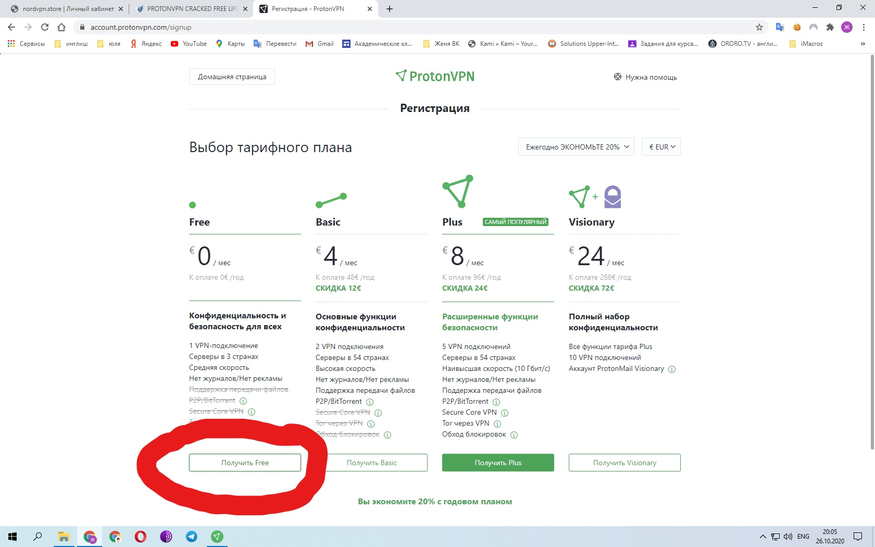Click Вы экономите 20% с годовом планом
The height and width of the screenshot is (547, 875).
435,502
